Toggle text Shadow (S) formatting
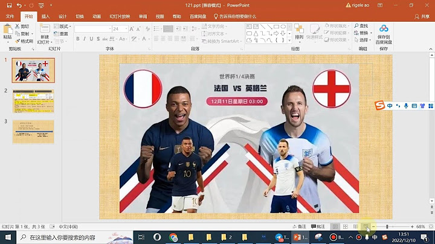Viewport: 435px width, 244px height. (98, 39)
